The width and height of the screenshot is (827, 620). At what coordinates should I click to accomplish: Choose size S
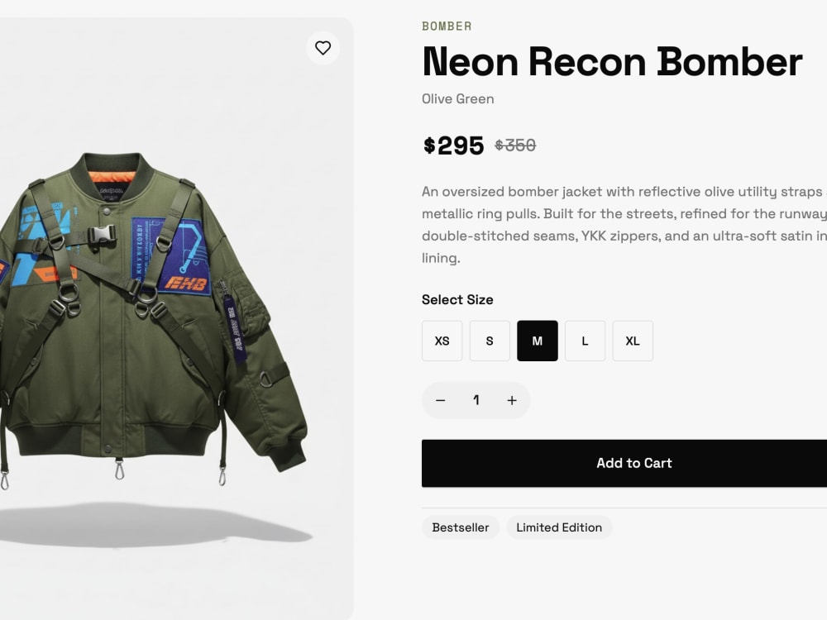[490, 341]
